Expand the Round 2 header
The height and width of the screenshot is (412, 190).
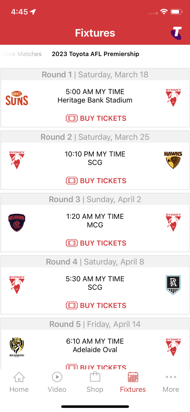point(95,137)
